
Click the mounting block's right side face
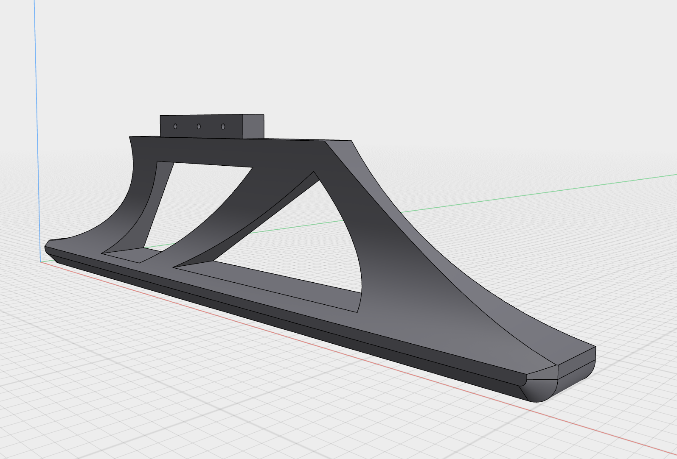[252, 126]
